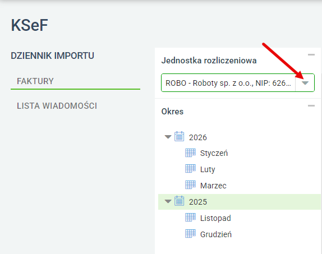The width and height of the screenshot is (322, 254).
Task: Click the Okres panel heading
Action: coord(172,112)
